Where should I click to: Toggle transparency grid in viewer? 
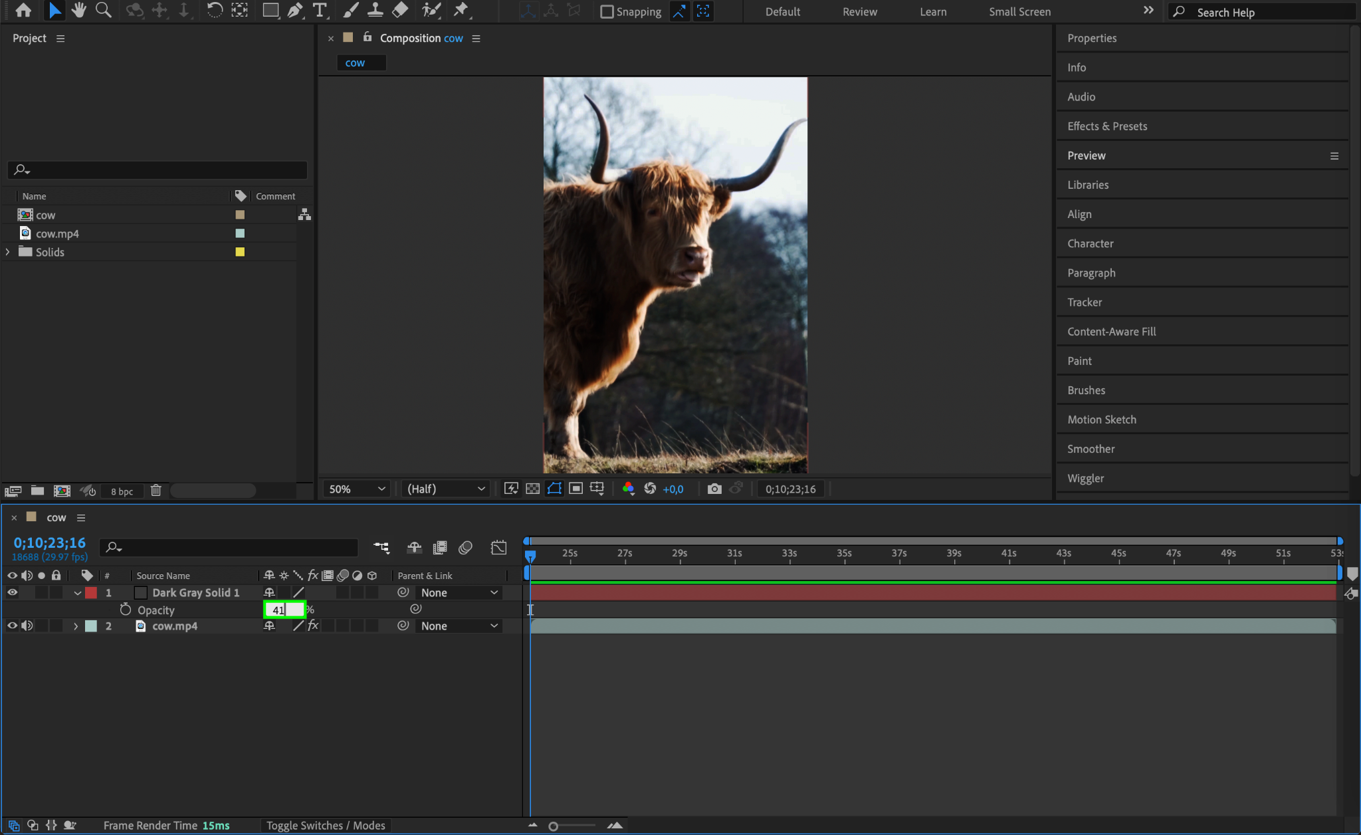[x=532, y=489]
